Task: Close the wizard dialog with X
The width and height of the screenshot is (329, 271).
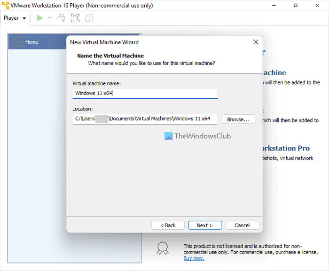Action: pos(256,42)
